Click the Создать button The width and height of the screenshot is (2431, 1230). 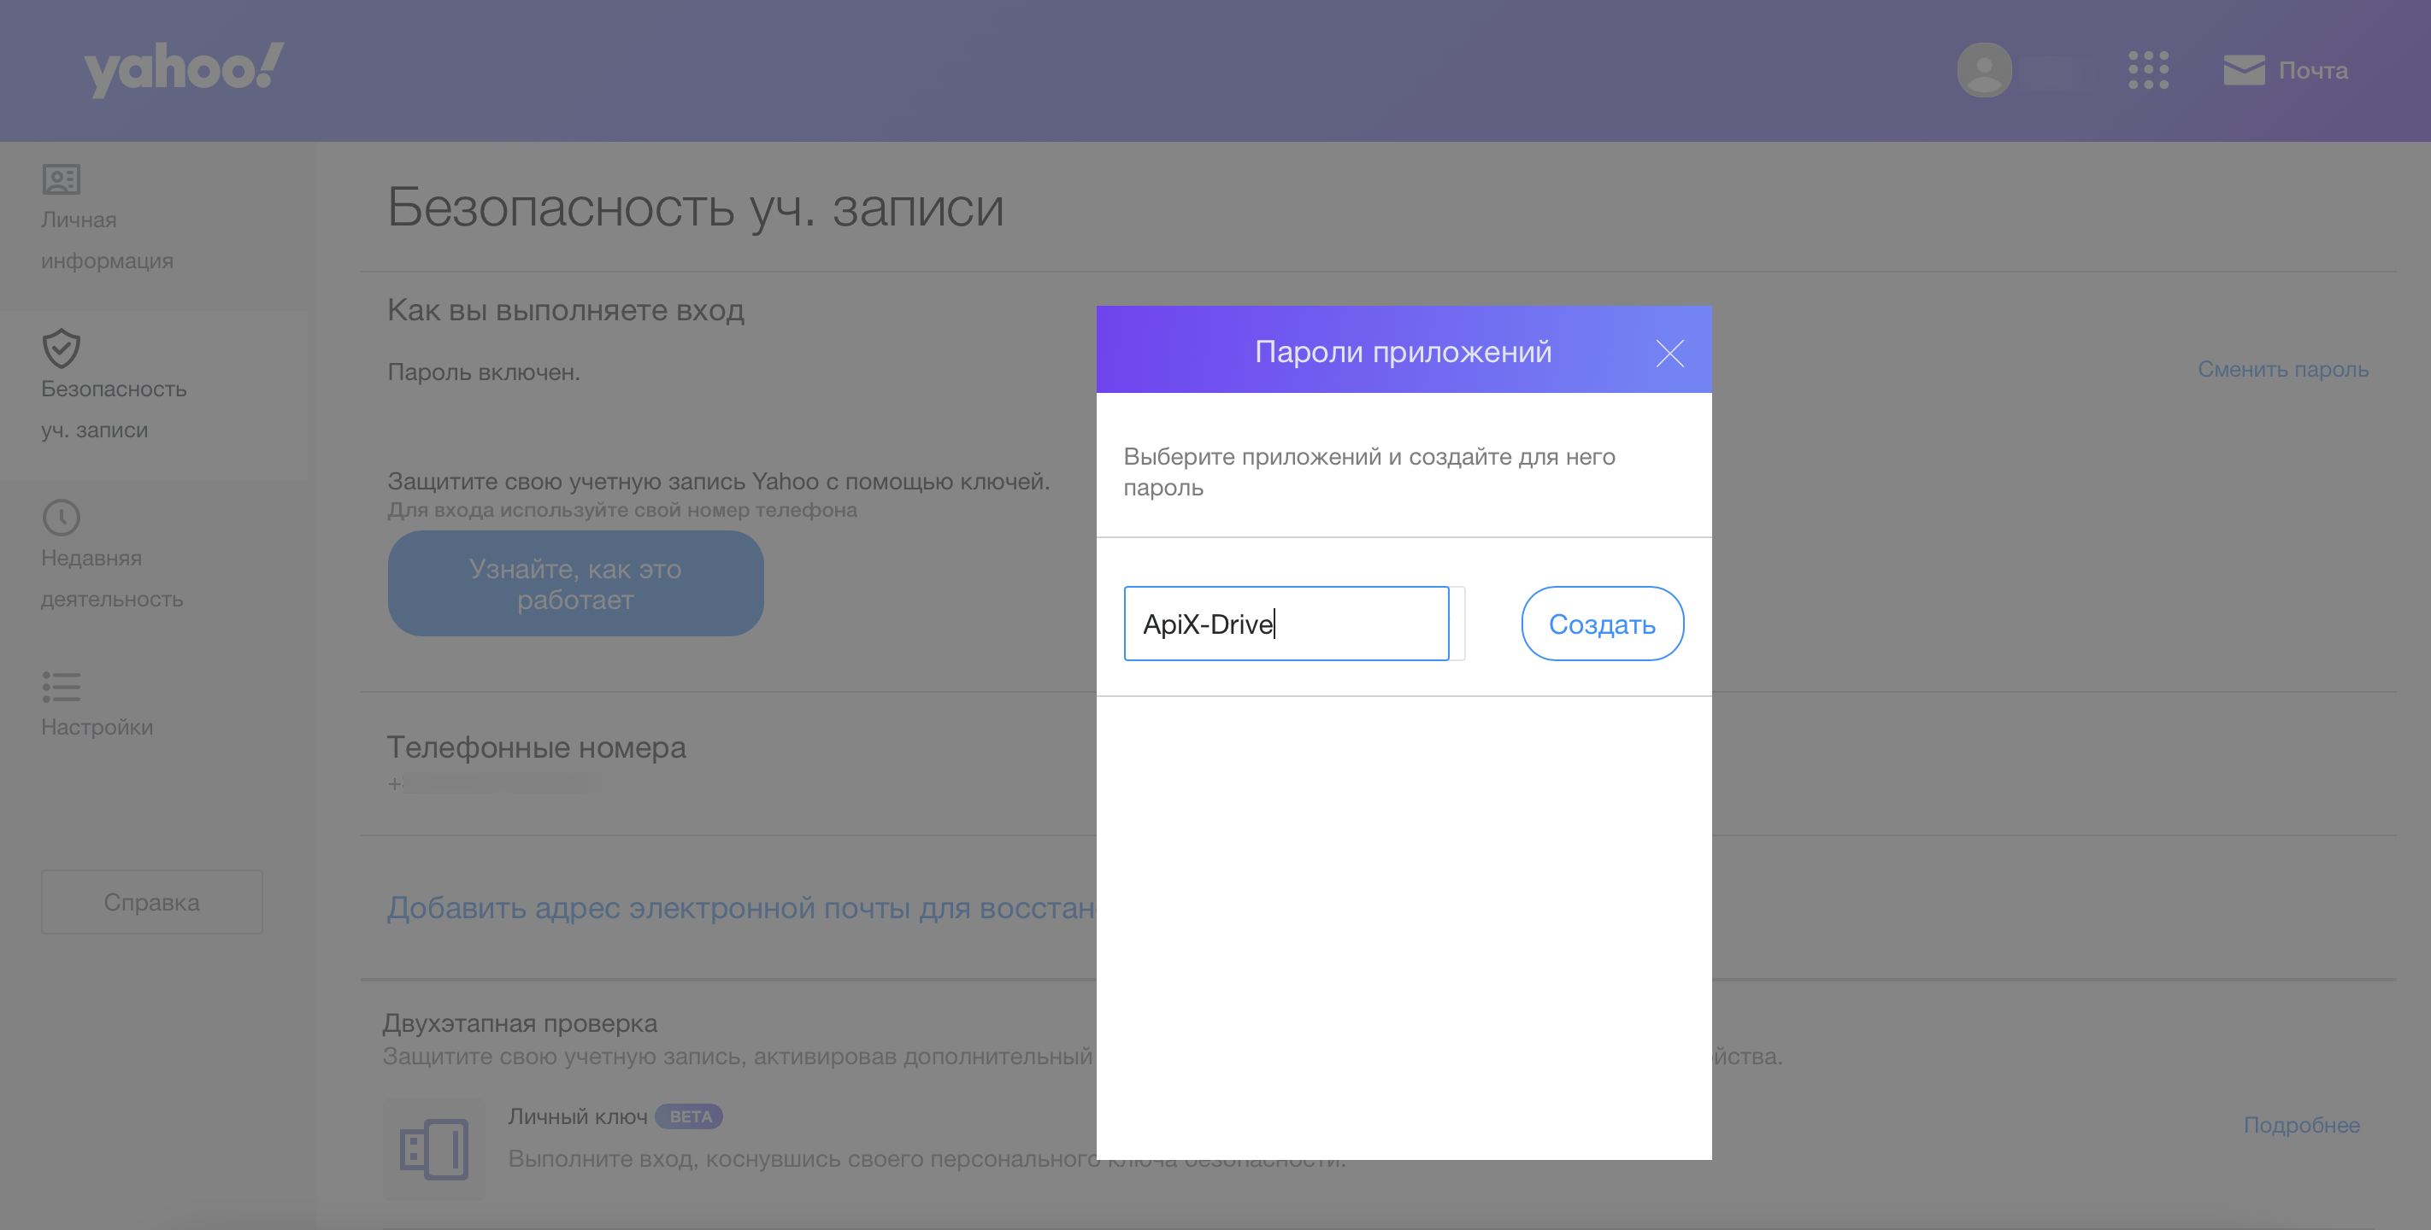tap(1602, 624)
